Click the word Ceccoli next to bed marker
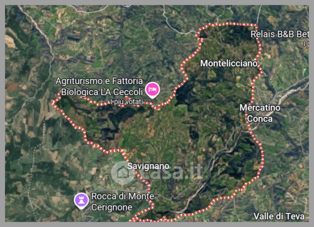This screenshot has width=314, height=227. [128, 92]
